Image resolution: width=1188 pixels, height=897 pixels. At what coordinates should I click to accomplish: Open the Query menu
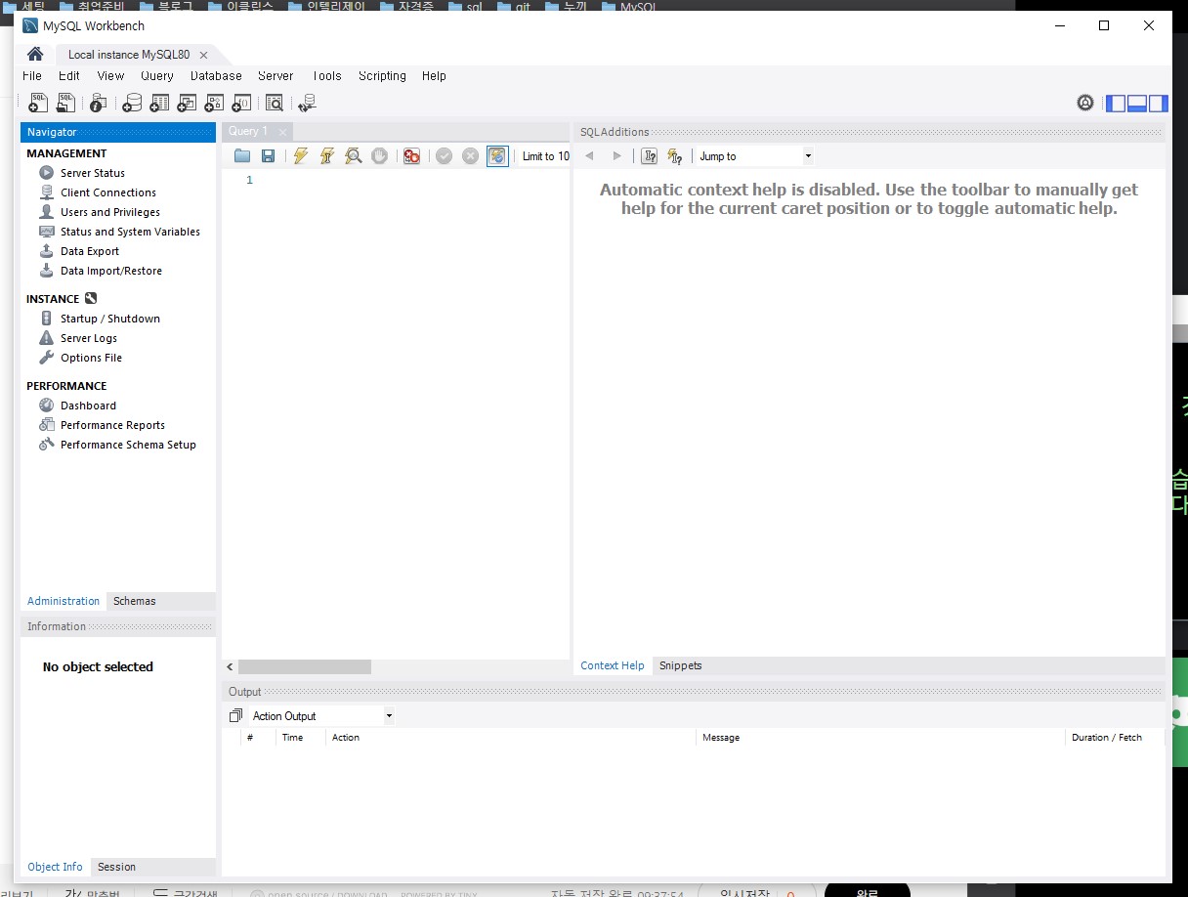click(156, 76)
